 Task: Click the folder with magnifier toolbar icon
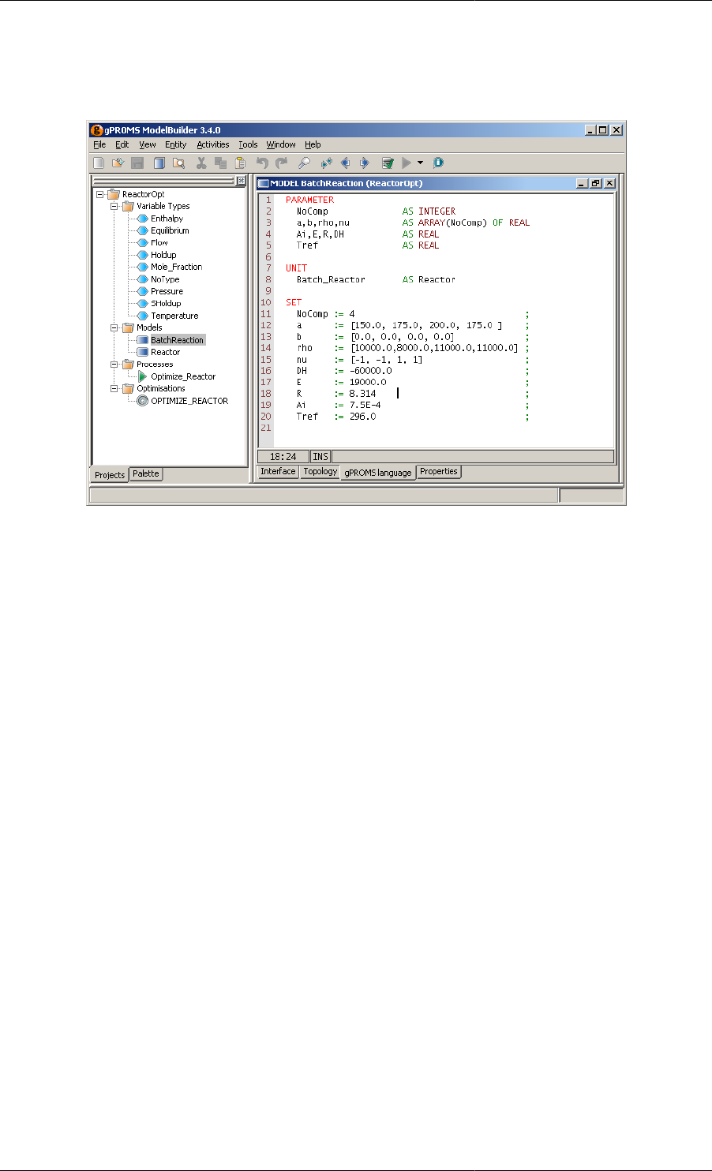pos(178,163)
